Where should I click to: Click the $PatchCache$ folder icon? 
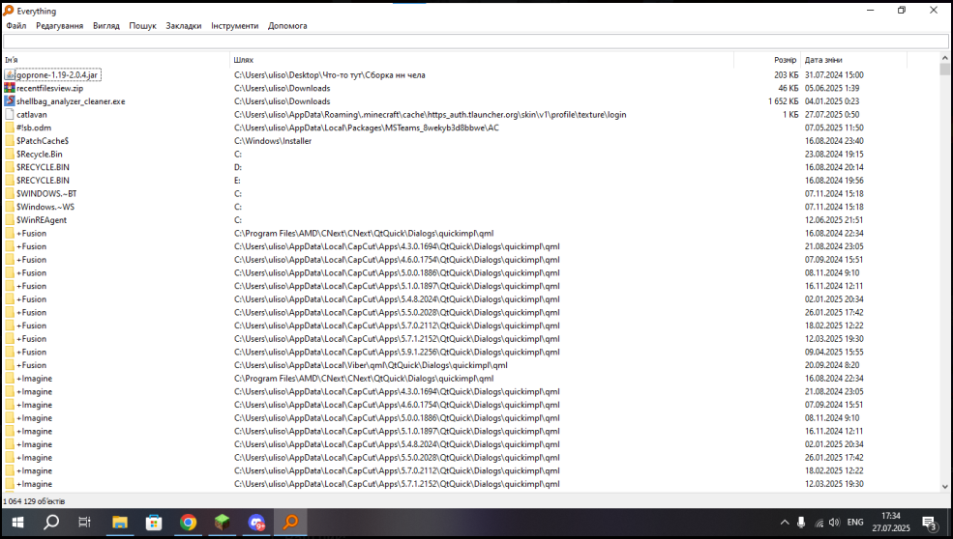10,141
